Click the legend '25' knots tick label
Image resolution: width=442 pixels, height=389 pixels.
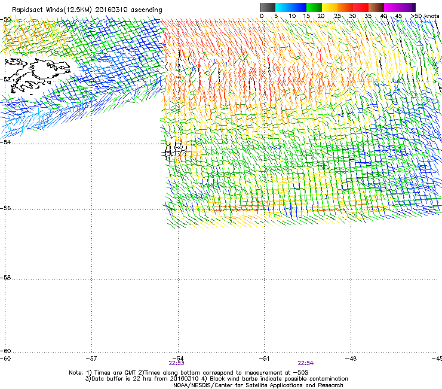pos(337,16)
